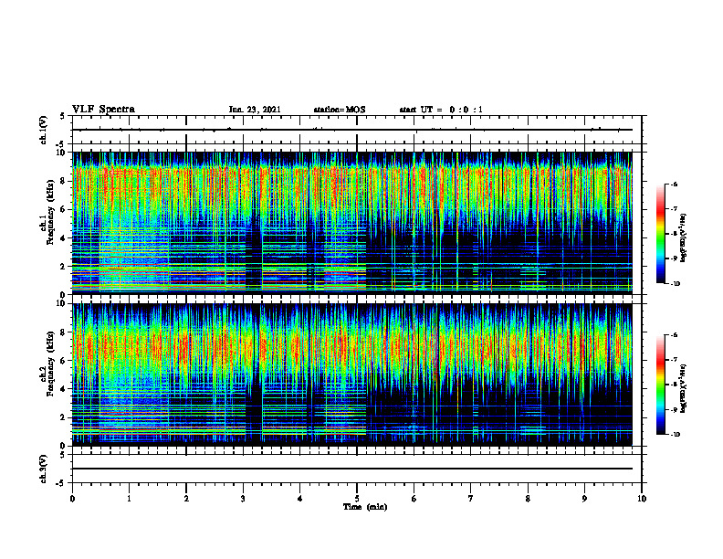Click the ch.2 spectrogram color scale bar

tap(660, 385)
